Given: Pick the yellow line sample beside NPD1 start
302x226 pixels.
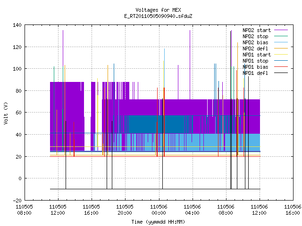Looking at the screenshot, I should pos(281,55).
